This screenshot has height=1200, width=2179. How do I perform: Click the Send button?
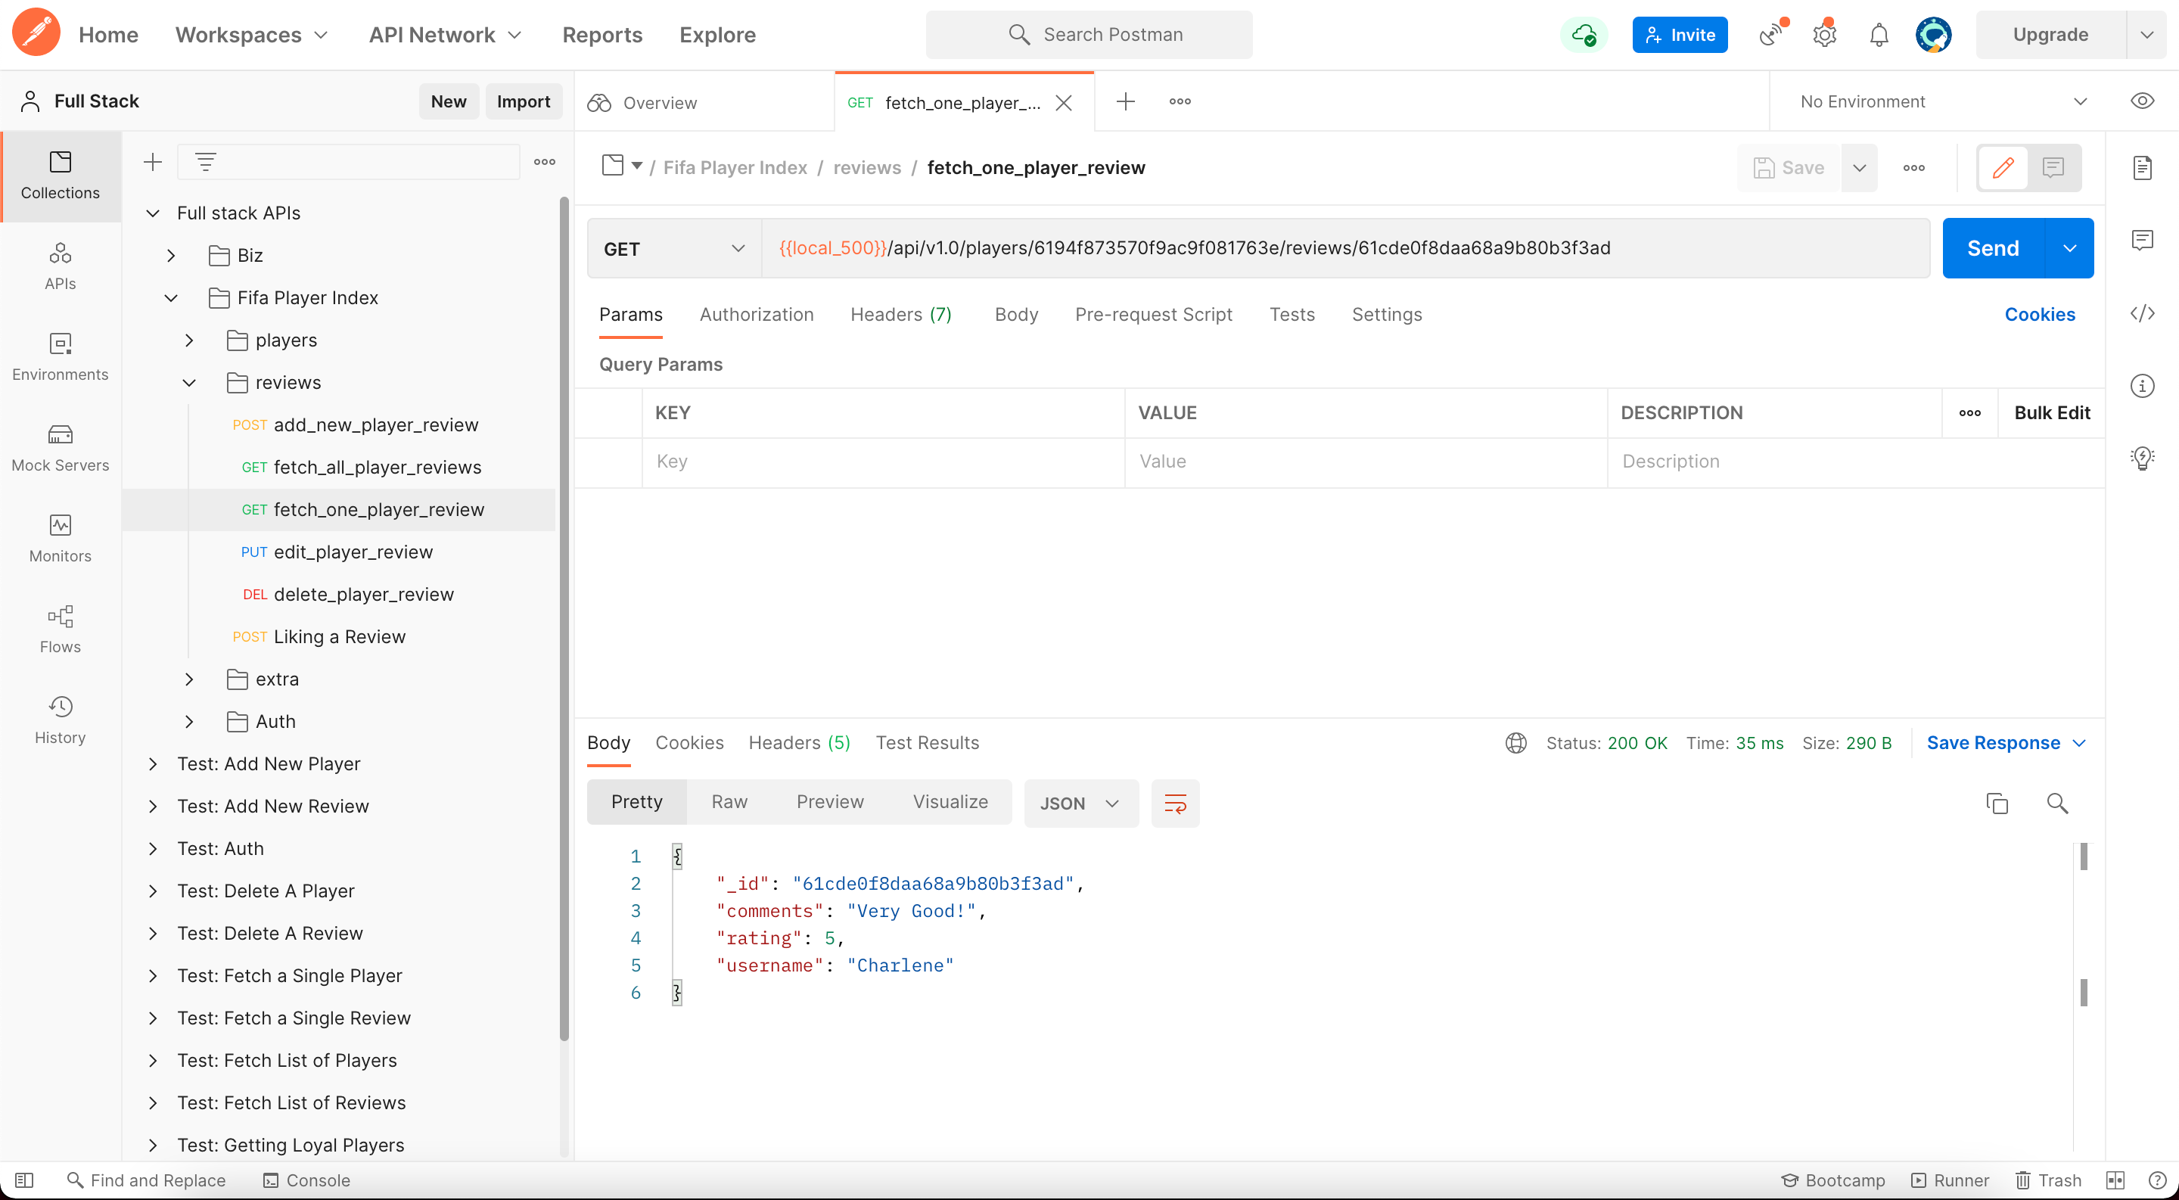1993,249
